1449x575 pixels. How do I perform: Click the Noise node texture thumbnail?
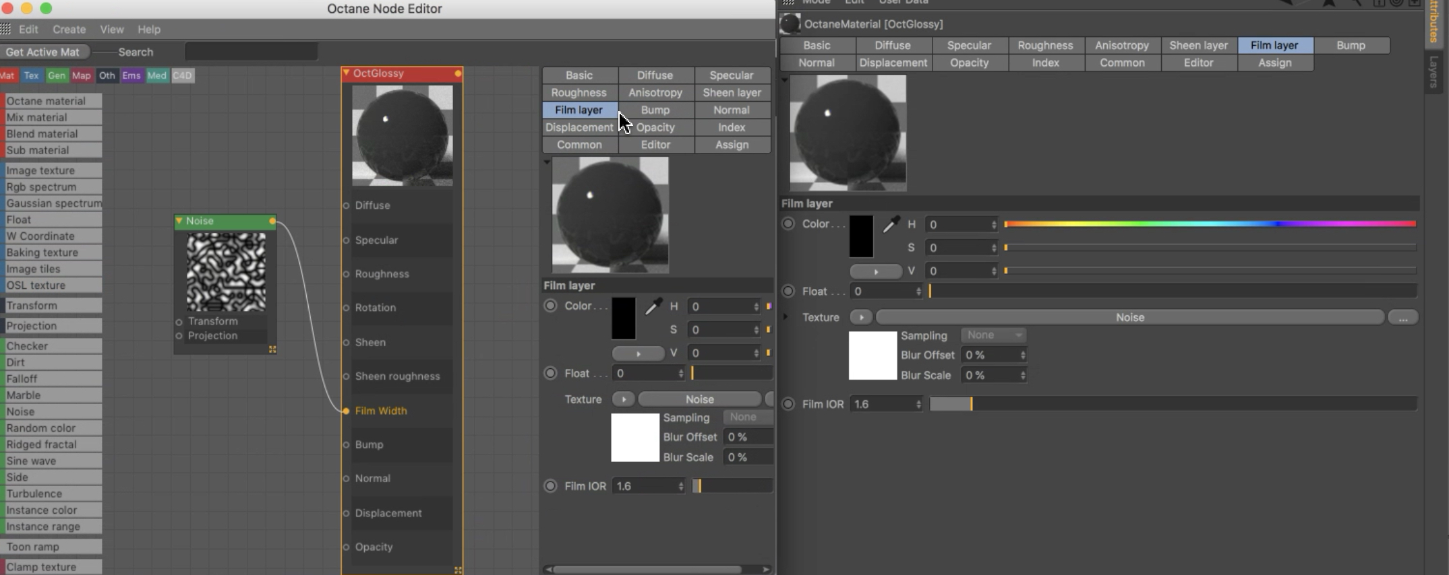[226, 272]
